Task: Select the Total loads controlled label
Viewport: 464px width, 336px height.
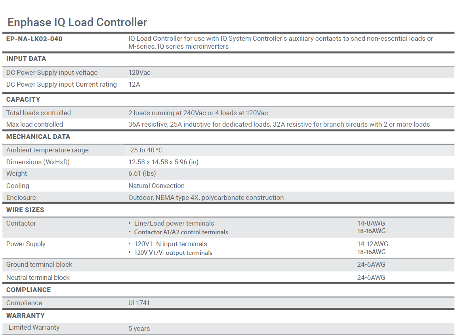Action: [38, 113]
